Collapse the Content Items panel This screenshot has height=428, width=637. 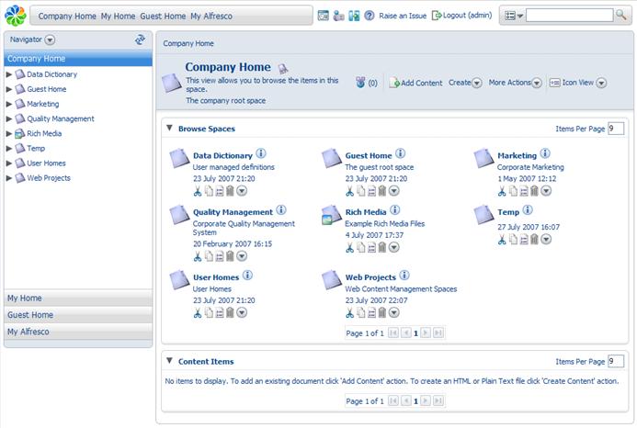click(x=169, y=361)
